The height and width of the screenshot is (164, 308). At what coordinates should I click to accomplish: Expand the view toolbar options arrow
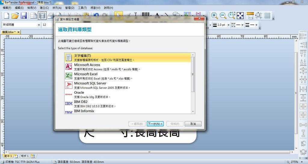click(273, 19)
